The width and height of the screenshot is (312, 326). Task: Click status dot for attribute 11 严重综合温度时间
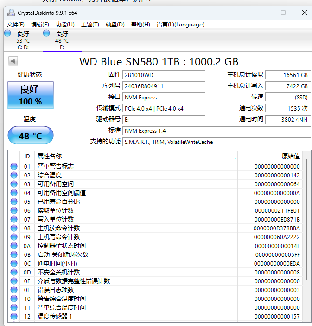click(x=14, y=308)
